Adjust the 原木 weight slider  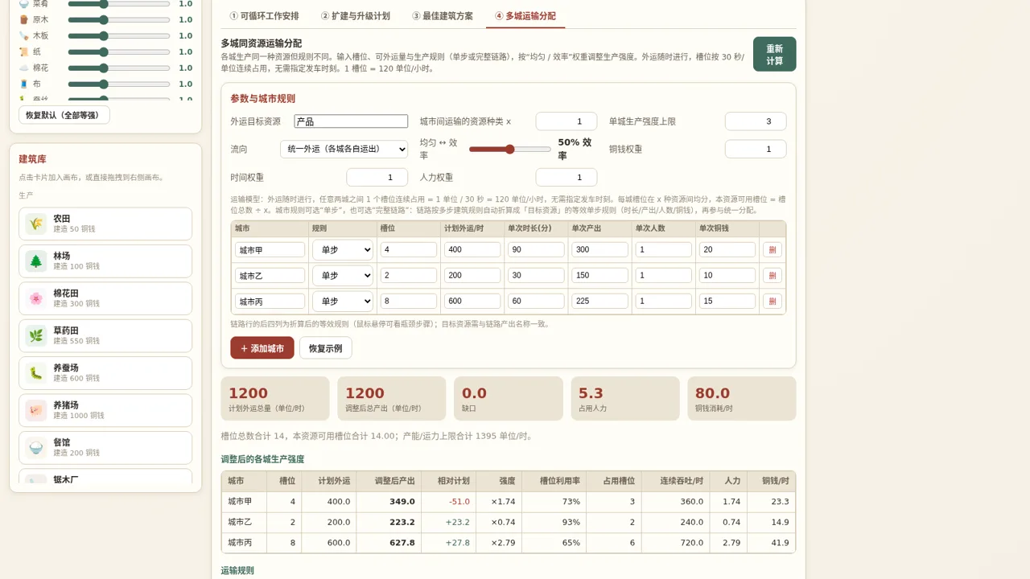119,19
